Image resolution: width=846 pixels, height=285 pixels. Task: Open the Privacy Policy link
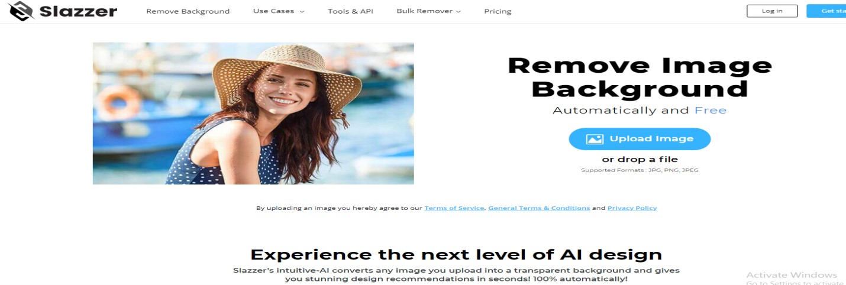click(632, 208)
